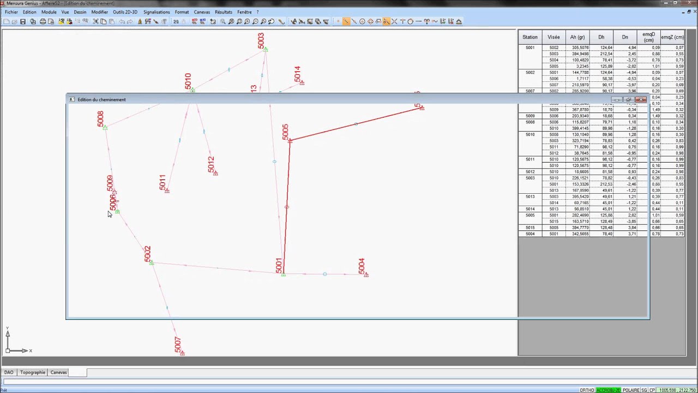Open the Canevas menu
Viewport: 698px width, 393px height.
pyautogui.click(x=202, y=12)
